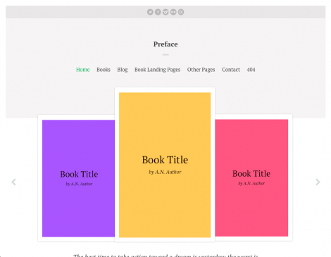The width and height of the screenshot is (331, 257).
Task: Select the purple book cover
Action: (x=78, y=178)
